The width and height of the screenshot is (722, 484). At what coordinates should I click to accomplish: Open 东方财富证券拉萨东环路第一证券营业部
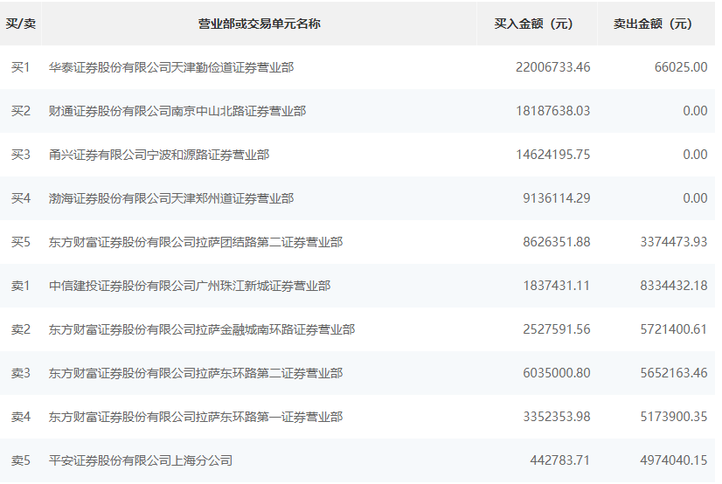click(x=196, y=417)
